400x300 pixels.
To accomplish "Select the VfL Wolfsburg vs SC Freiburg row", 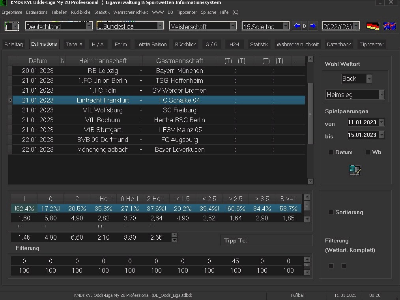I will (159, 110).
